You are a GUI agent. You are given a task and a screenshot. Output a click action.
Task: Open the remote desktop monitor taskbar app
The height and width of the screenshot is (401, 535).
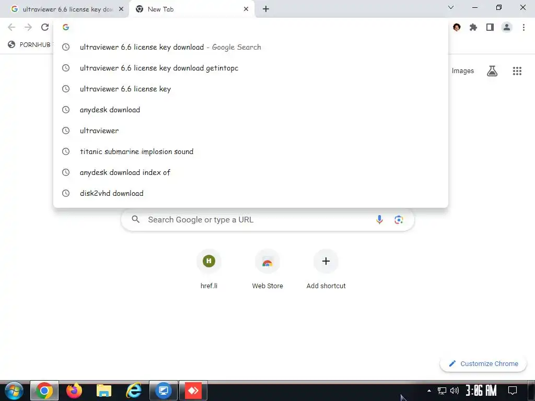[x=164, y=391]
